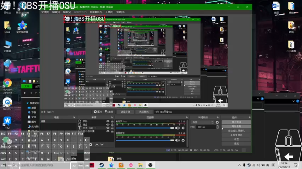Pop out the 混音器 dock panel icon
Image resolution: width=302 pixels, height=169 pixels.
tap(186, 117)
